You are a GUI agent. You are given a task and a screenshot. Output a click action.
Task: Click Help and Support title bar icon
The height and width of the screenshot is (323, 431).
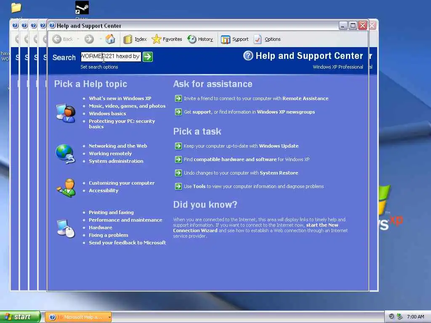[52, 26]
